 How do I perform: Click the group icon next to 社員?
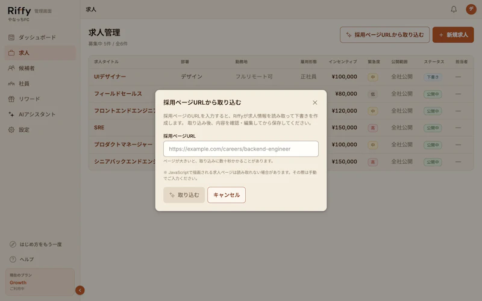pos(11,84)
